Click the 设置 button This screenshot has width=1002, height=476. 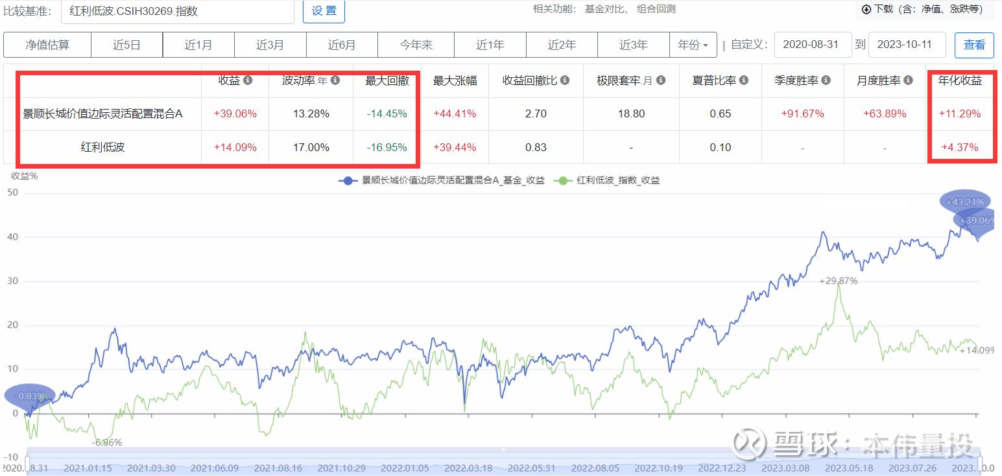[324, 11]
